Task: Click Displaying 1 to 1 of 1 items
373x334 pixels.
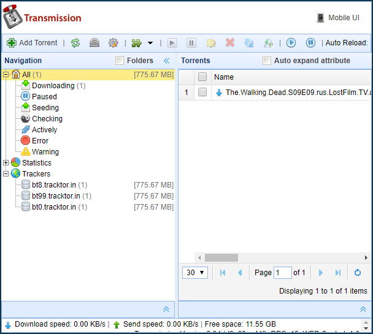Action: [x=323, y=291]
